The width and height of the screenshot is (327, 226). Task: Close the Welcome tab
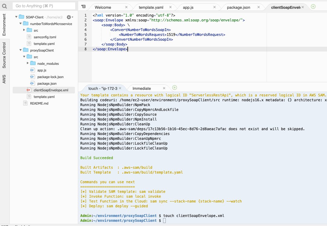126,7
